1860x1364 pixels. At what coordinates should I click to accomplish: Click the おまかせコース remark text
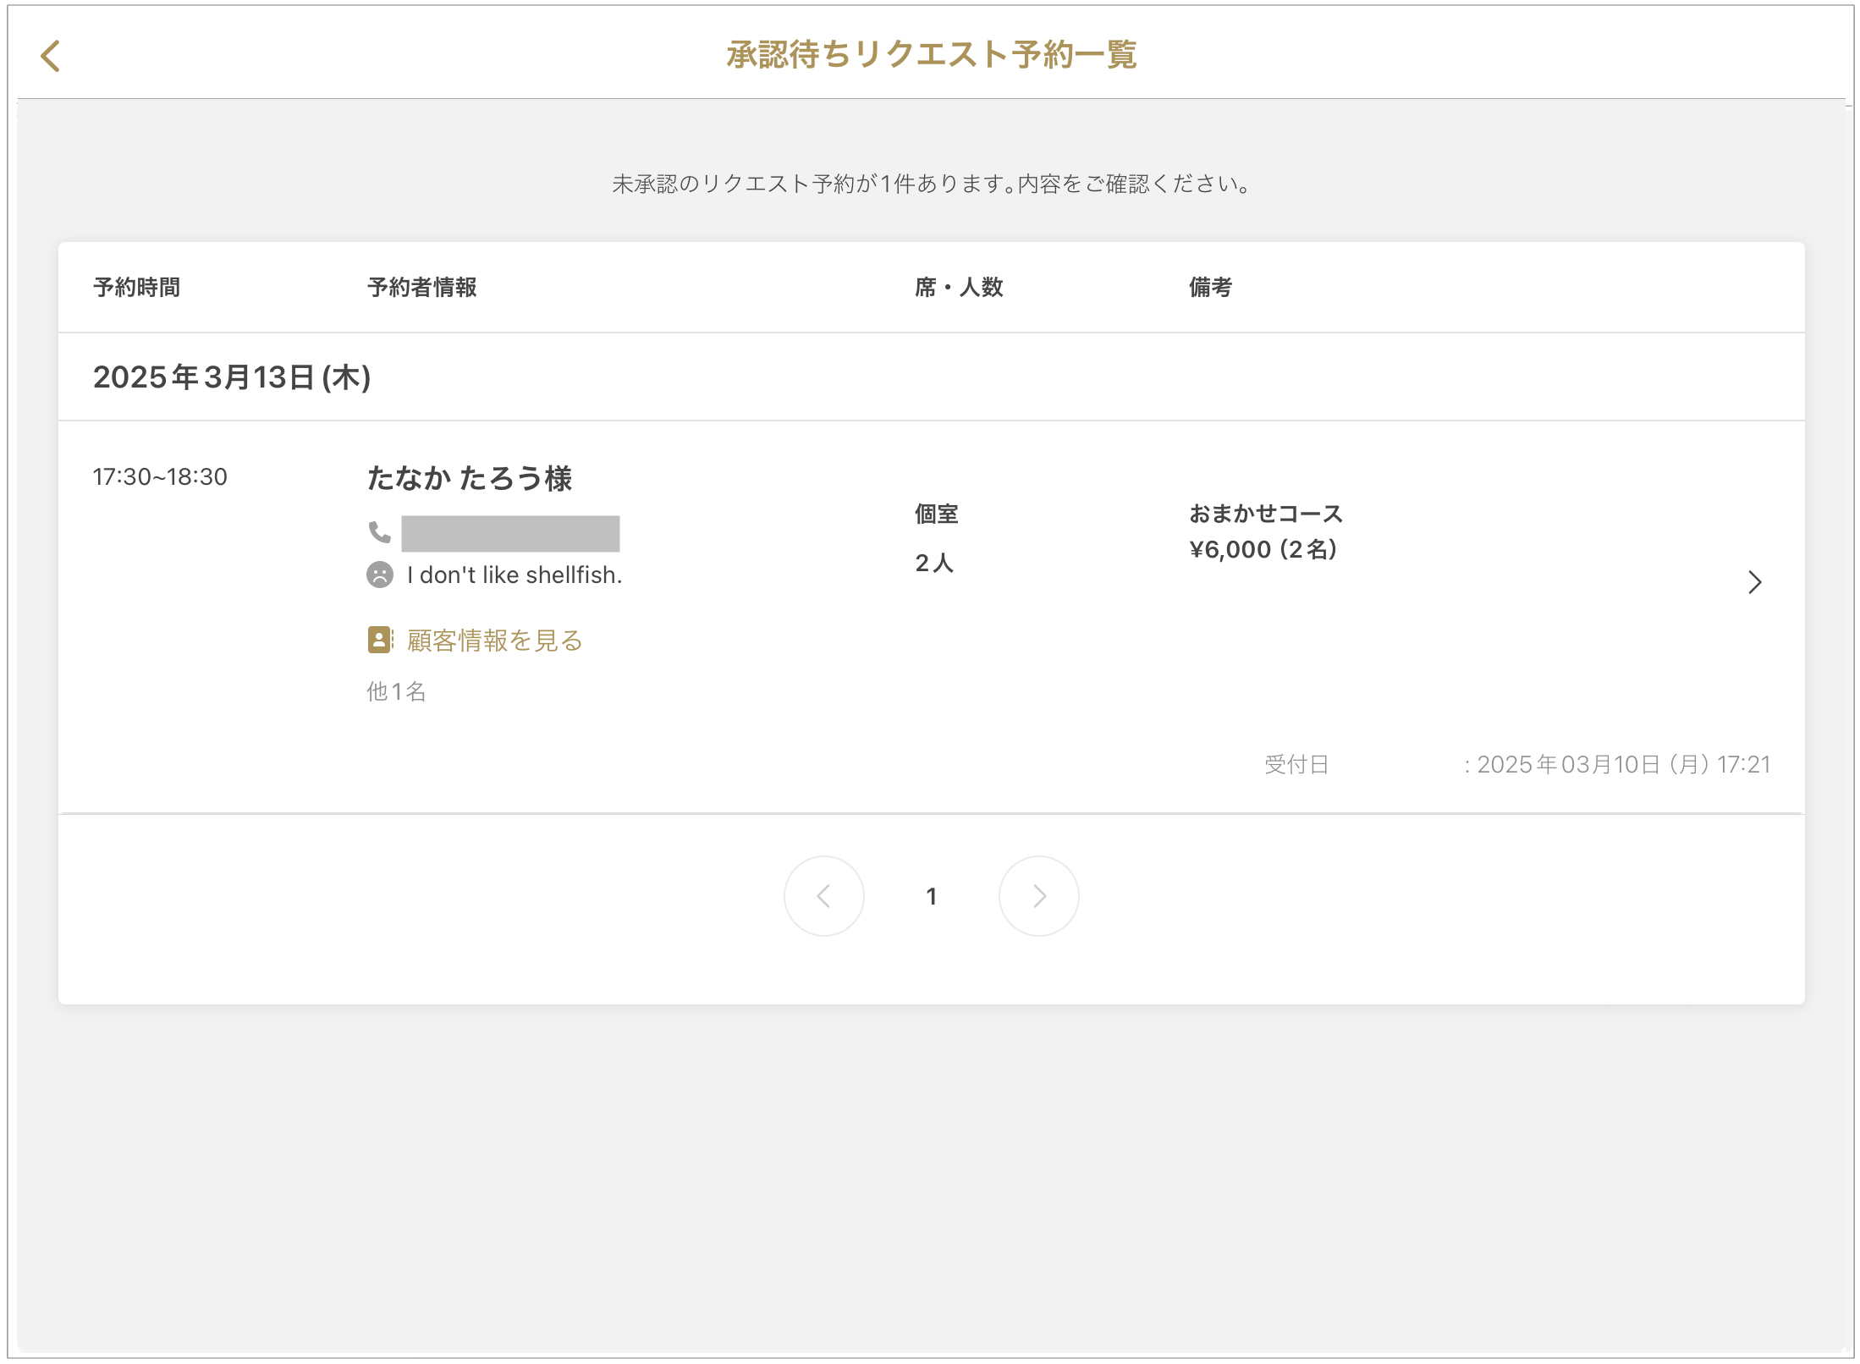point(1265,514)
